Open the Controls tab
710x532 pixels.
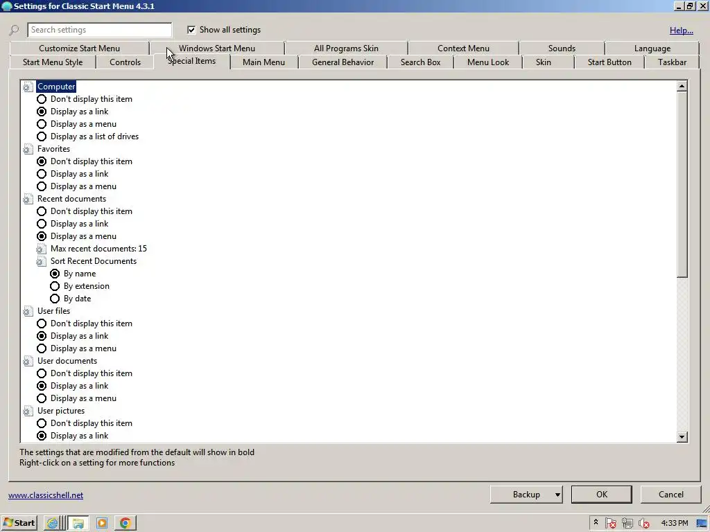coord(125,62)
